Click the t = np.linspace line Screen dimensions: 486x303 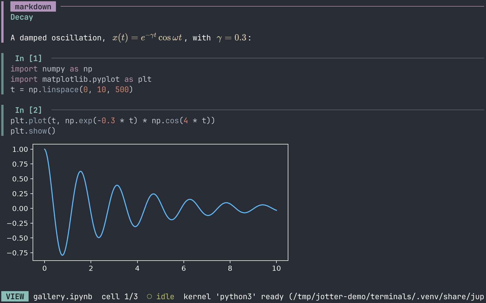pyautogui.click(x=72, y=90)
